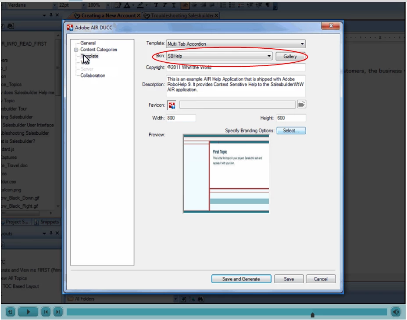Click Select... for branding options
The height and width of the screenshot is (320, 407).
(291, 130)
